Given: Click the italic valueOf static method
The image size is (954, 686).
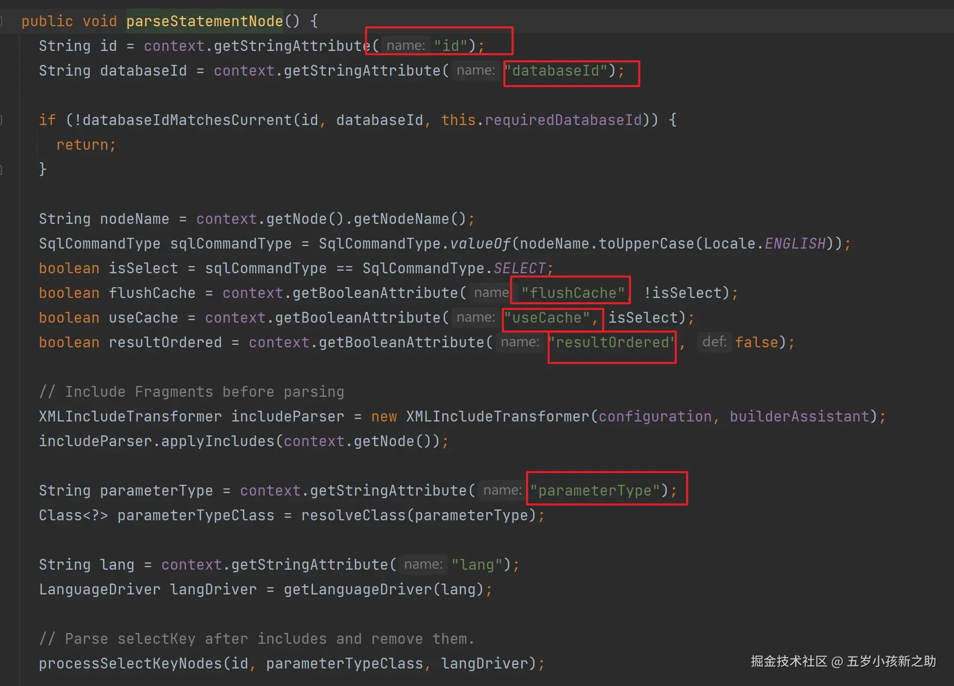Looking at the screenshot, I should click(480, 243).
